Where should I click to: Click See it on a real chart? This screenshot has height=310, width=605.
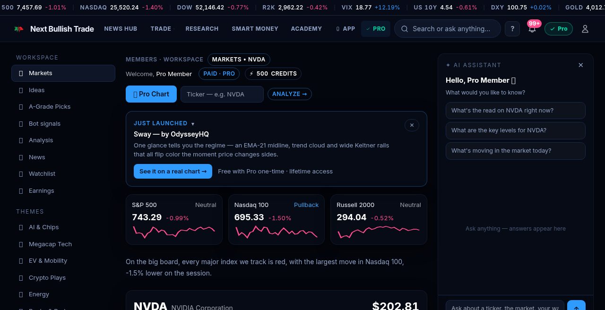[173, 171]
